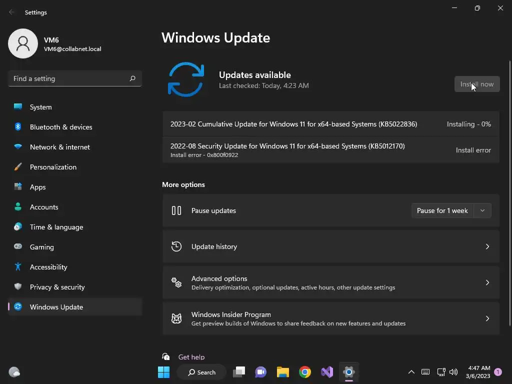
Task: Click the Get help link
Action: coord(191,357)
